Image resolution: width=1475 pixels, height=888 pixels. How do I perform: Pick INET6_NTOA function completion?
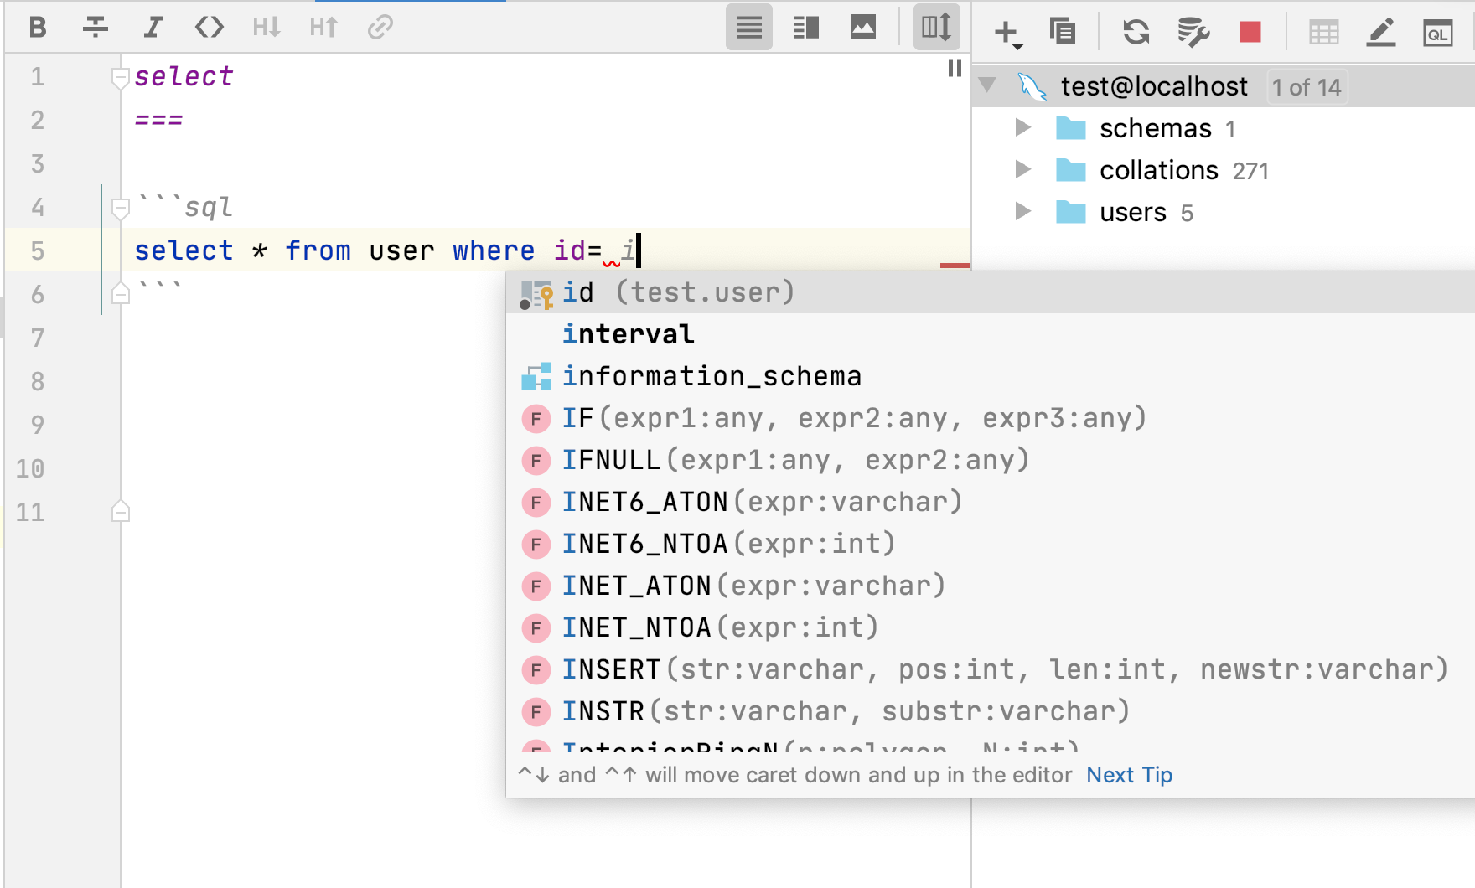click(991, 544)
